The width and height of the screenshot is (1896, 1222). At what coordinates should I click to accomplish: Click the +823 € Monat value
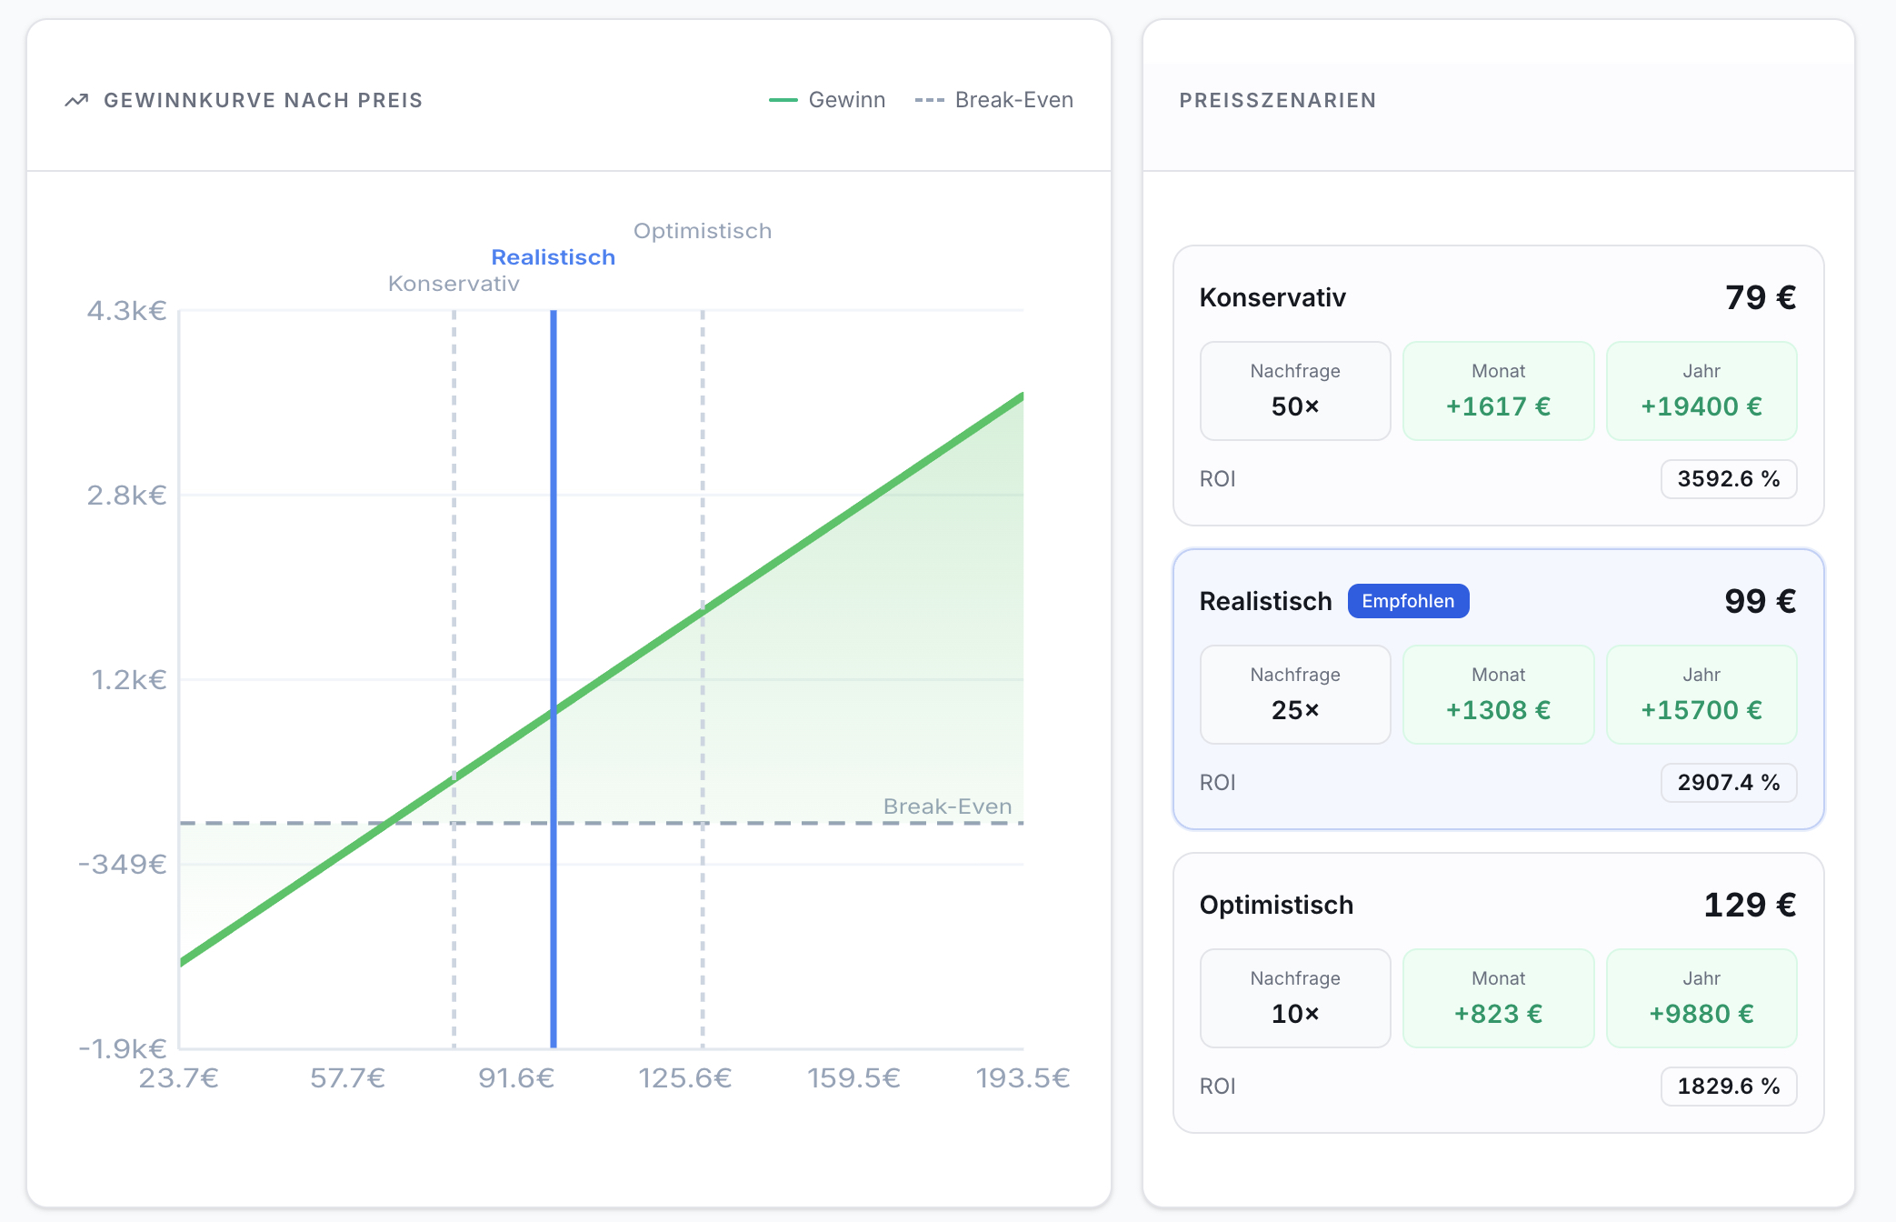pyautogui.click(x=1498, y=1014)
